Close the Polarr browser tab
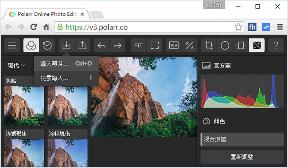The image size is (288, 168). pos(82,14)
